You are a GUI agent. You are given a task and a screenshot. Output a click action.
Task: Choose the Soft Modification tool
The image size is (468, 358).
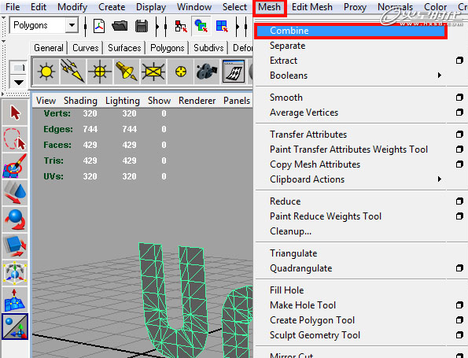[15, 300]
